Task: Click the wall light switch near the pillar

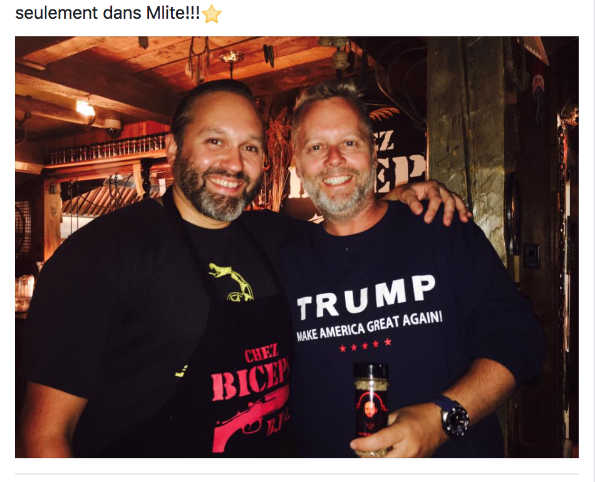Action: coord(531,256)
